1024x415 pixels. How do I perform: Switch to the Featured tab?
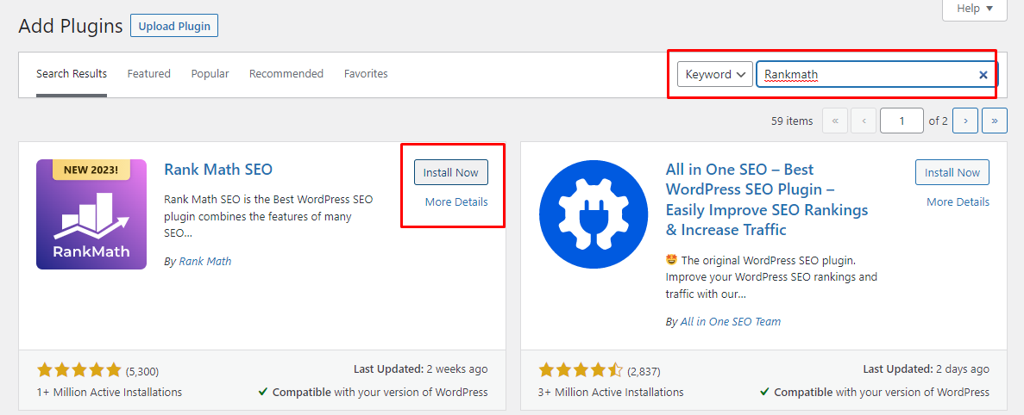pyautogui.click(x=149, y=74)
